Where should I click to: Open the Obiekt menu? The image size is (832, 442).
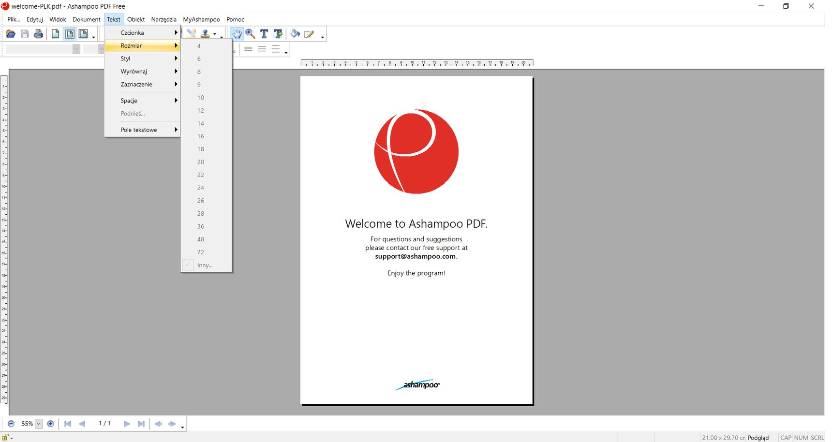click(136, 19)
